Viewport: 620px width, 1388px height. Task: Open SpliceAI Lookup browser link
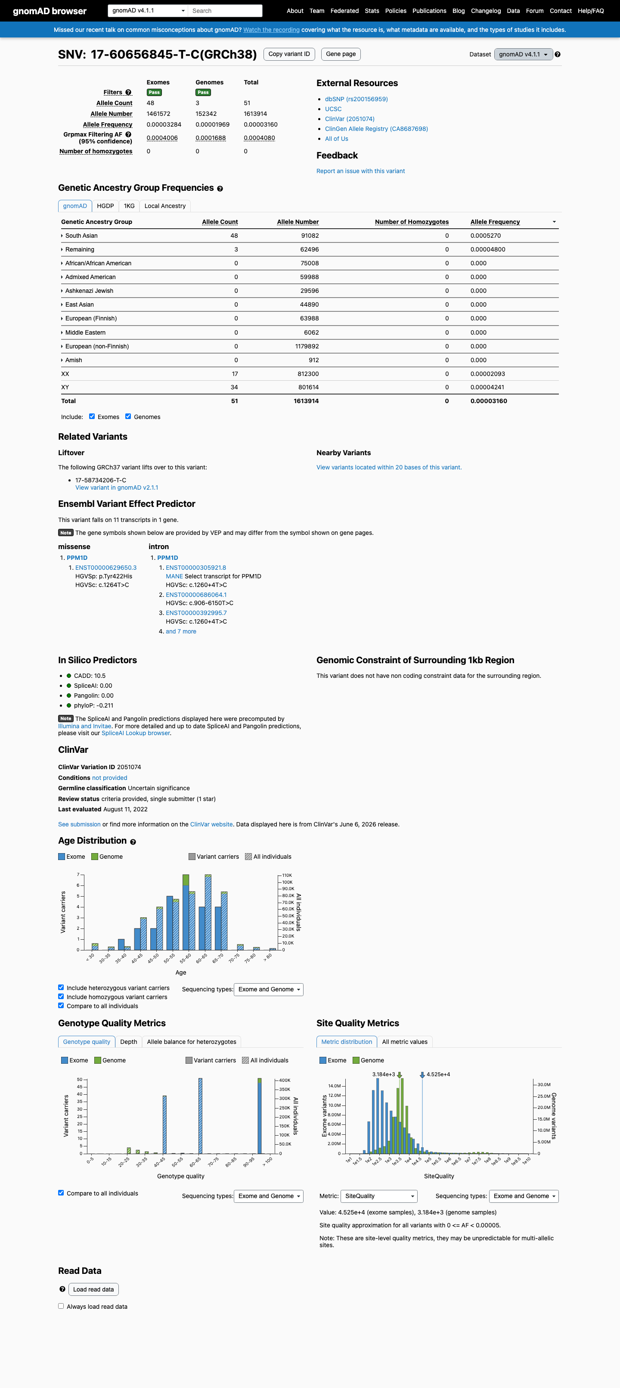(136, 733)
